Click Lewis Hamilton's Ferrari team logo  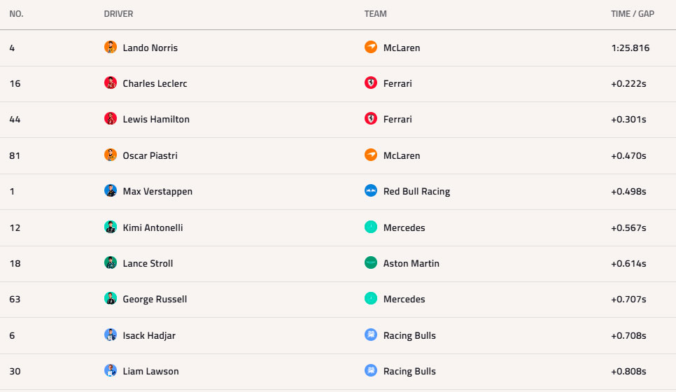(x=371, y=119)
